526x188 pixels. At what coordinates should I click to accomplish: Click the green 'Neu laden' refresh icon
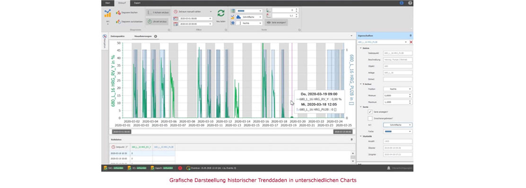[221, 13]
